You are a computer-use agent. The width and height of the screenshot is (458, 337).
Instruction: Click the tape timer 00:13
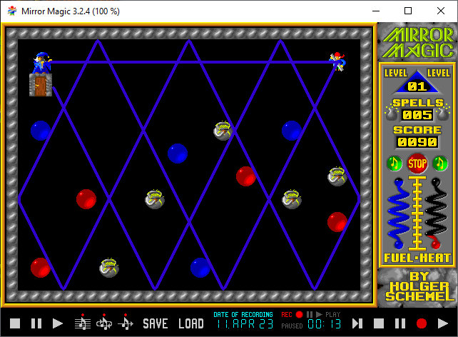point(324,324)
